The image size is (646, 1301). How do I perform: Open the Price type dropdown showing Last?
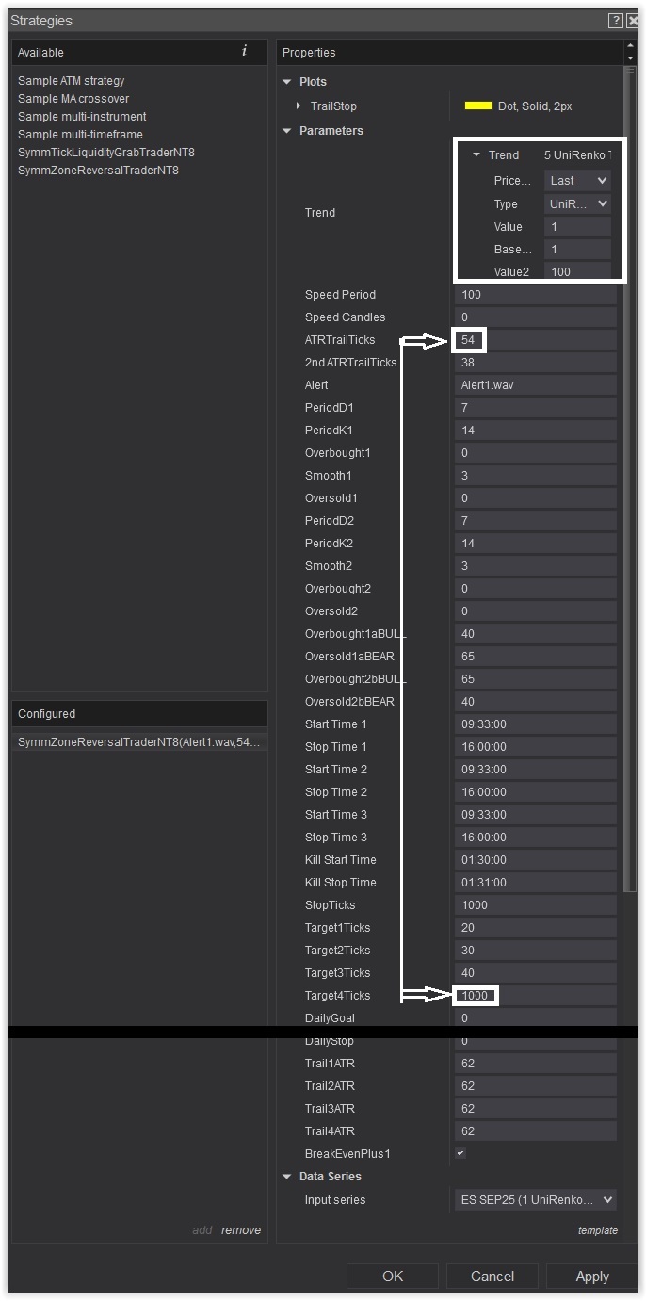pyautogui.click(x=577, y=181)
